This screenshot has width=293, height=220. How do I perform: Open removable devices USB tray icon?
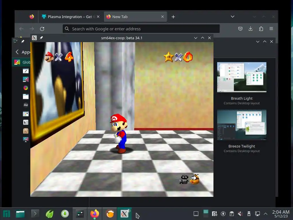click(x=249, y=214)
